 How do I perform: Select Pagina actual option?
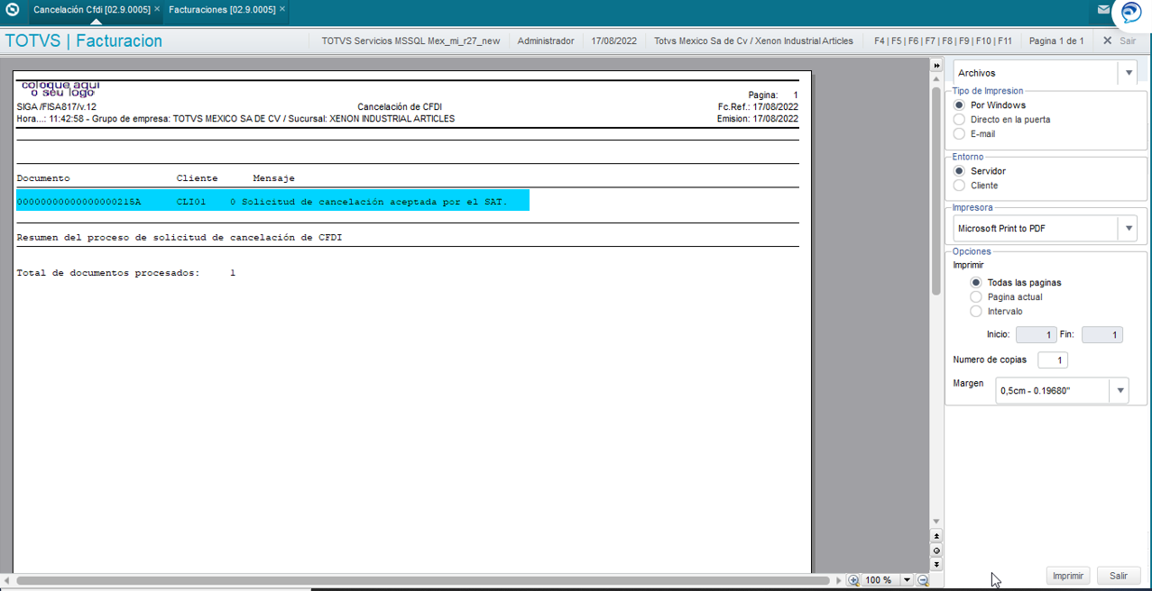coord(976,297)
